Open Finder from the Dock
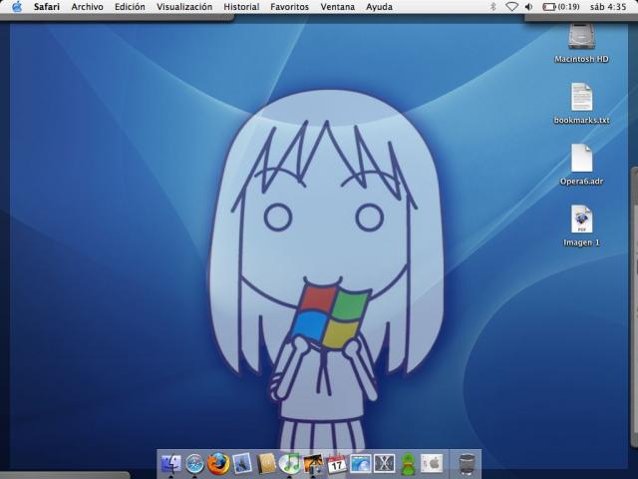 [x=171, y=463]
